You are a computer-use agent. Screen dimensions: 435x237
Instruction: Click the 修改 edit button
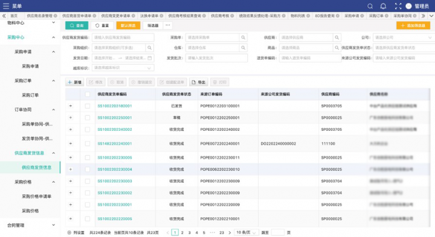(x=96, y=82)
